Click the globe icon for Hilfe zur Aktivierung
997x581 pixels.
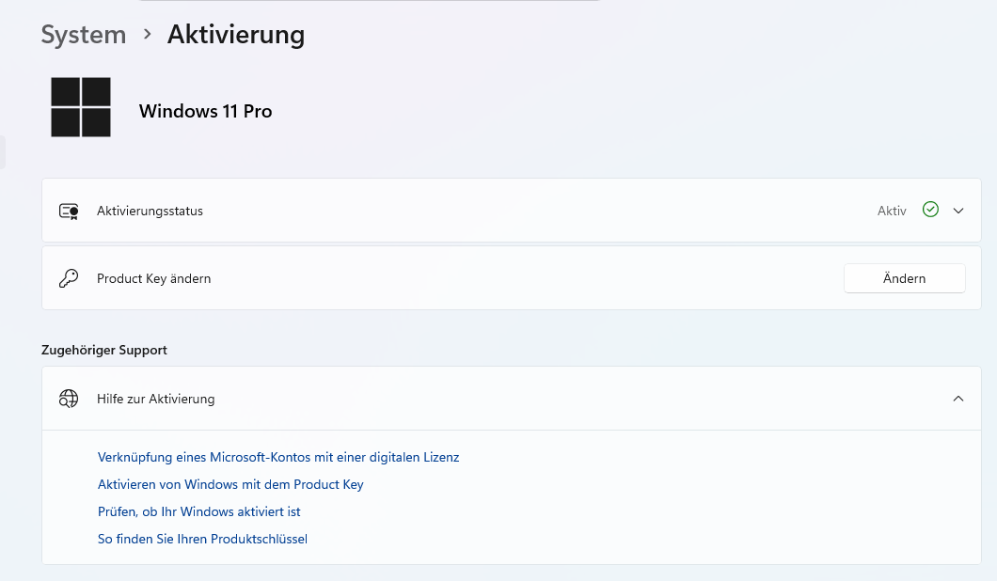coord(69,399)
